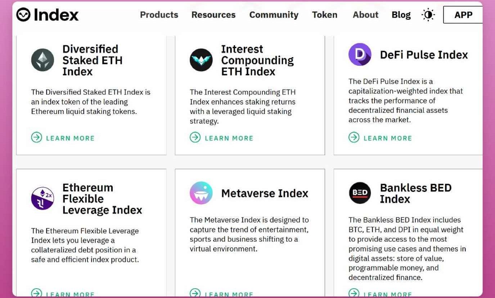Click the Ethereum Flexible Leverage 2x icon
This screenshot has height=298, width=495.
pos(42,198)
